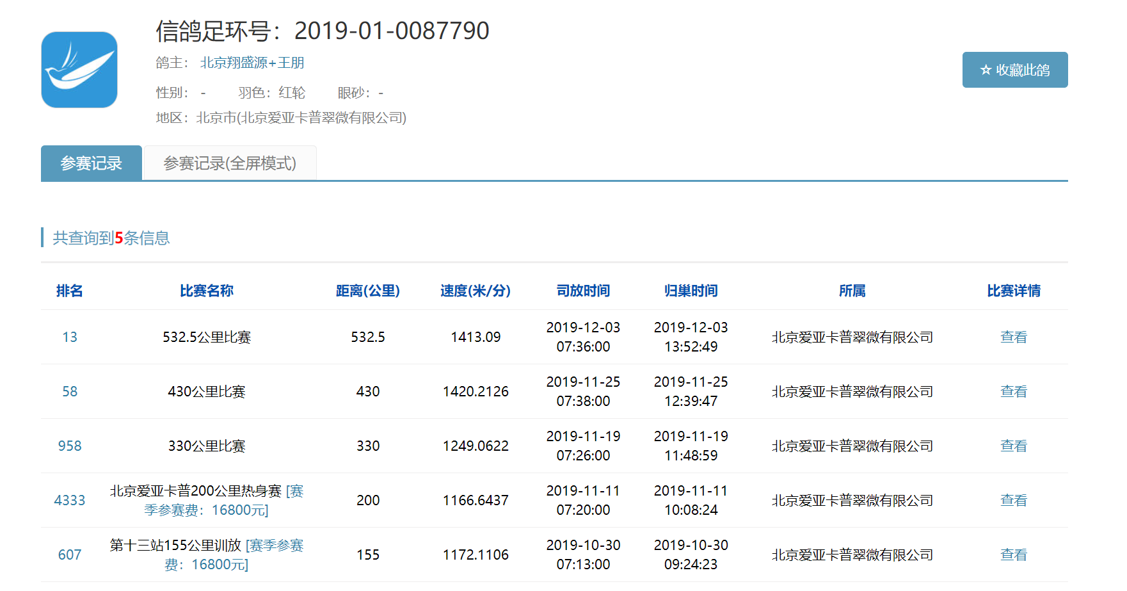Click the 收藏此鸽 favorite button
This screenshot has width=1127, height=591.
1014,70
